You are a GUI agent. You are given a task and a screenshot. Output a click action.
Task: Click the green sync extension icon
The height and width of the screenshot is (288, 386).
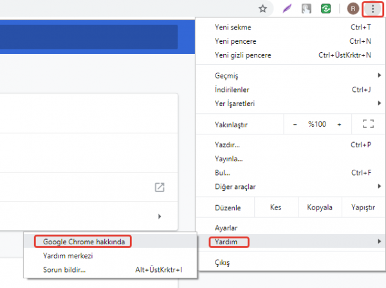[x=326, y=8]
